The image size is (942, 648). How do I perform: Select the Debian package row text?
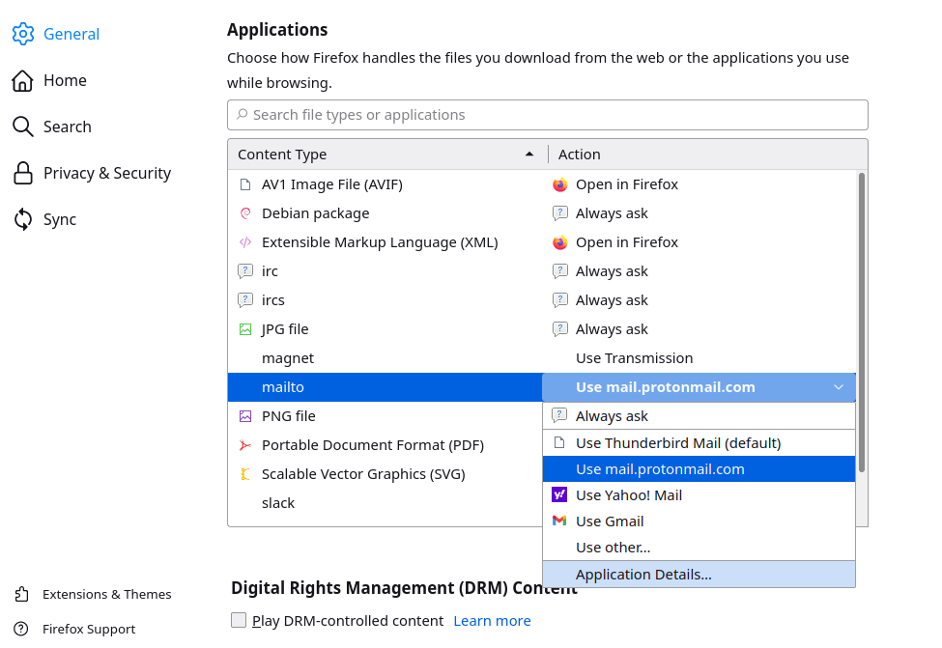tap(315, 213)
